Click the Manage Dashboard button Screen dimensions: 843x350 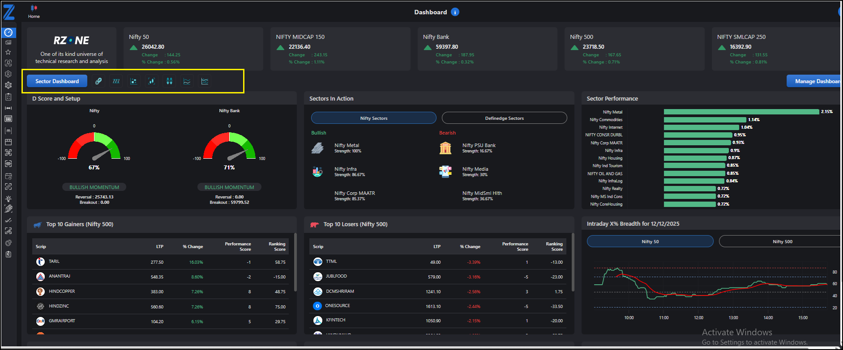(814, 81)
